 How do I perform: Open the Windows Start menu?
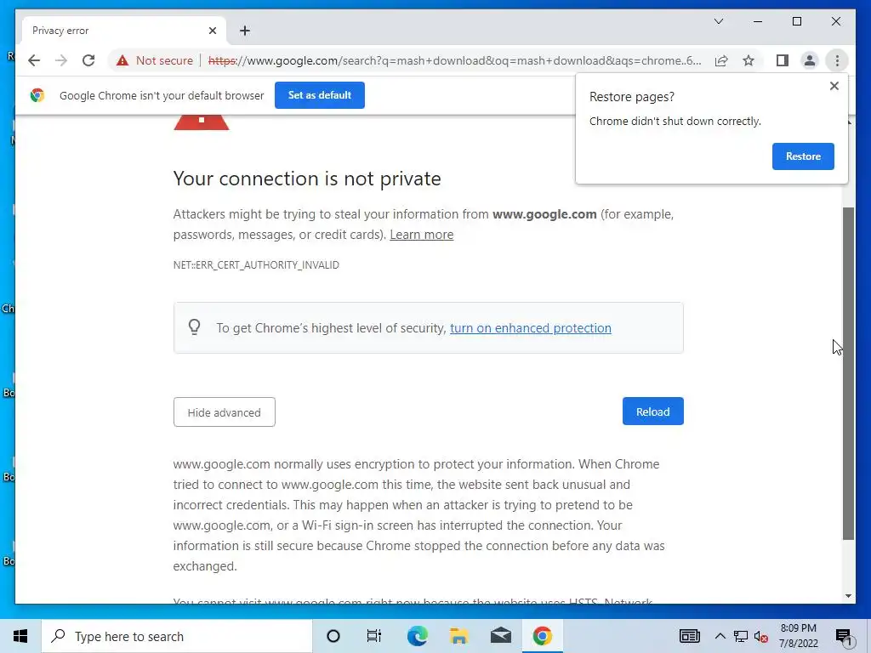click(x=20, y=636)
